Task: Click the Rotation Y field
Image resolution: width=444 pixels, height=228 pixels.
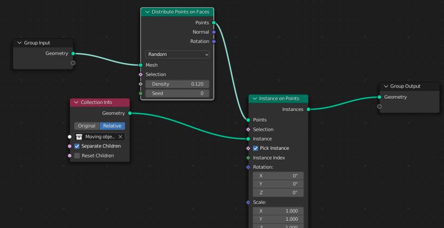Action: point(279,184)
